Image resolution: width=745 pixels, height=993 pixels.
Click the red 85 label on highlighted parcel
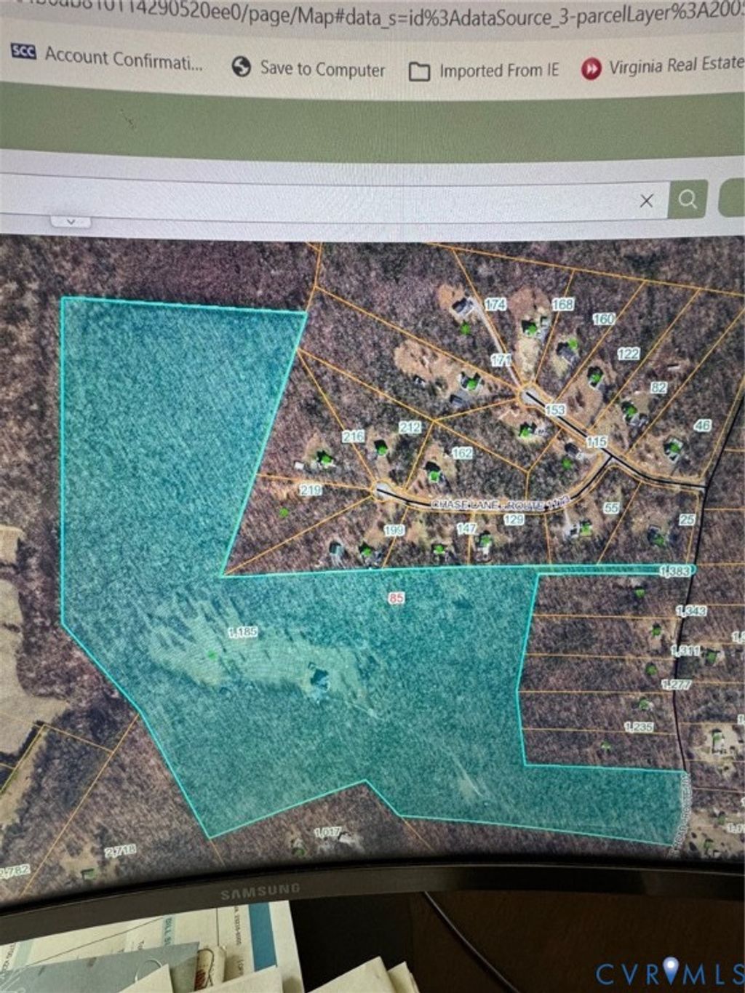pyautogui.click(x=397, y=599)
